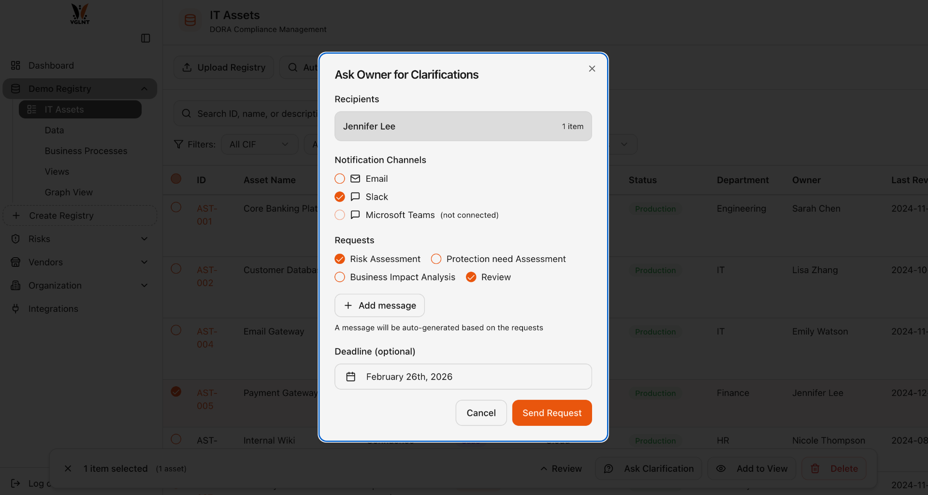Image resolution: width=928 pixels, height=495 pixels.
Task: Enable the Email notification channel
Action: [x=340, y=178]
